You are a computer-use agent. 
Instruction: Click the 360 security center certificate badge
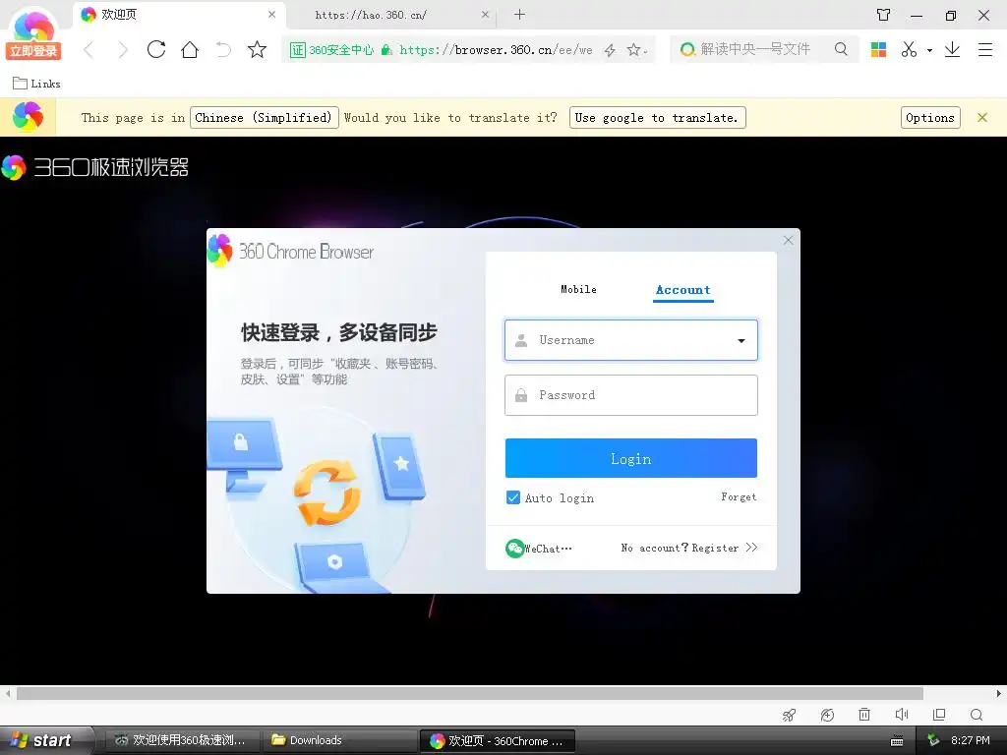click(332, 50)
